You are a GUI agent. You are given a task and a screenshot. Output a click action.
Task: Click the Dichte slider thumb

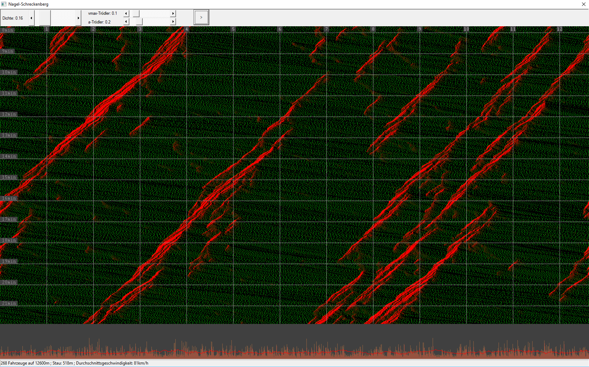[x=45, y=18]
